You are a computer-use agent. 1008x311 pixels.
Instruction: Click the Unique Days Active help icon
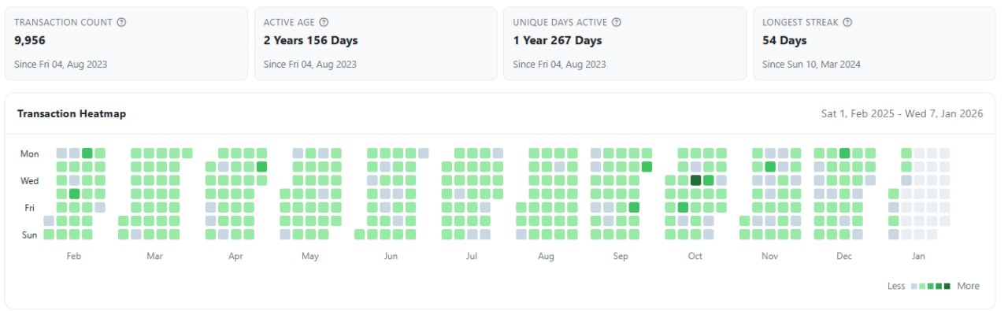click(617, 22)
